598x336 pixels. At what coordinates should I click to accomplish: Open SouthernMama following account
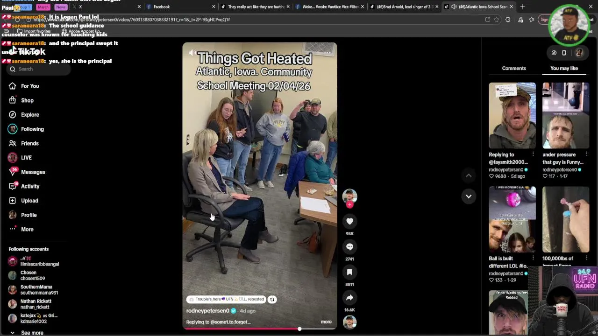(33, 290)
